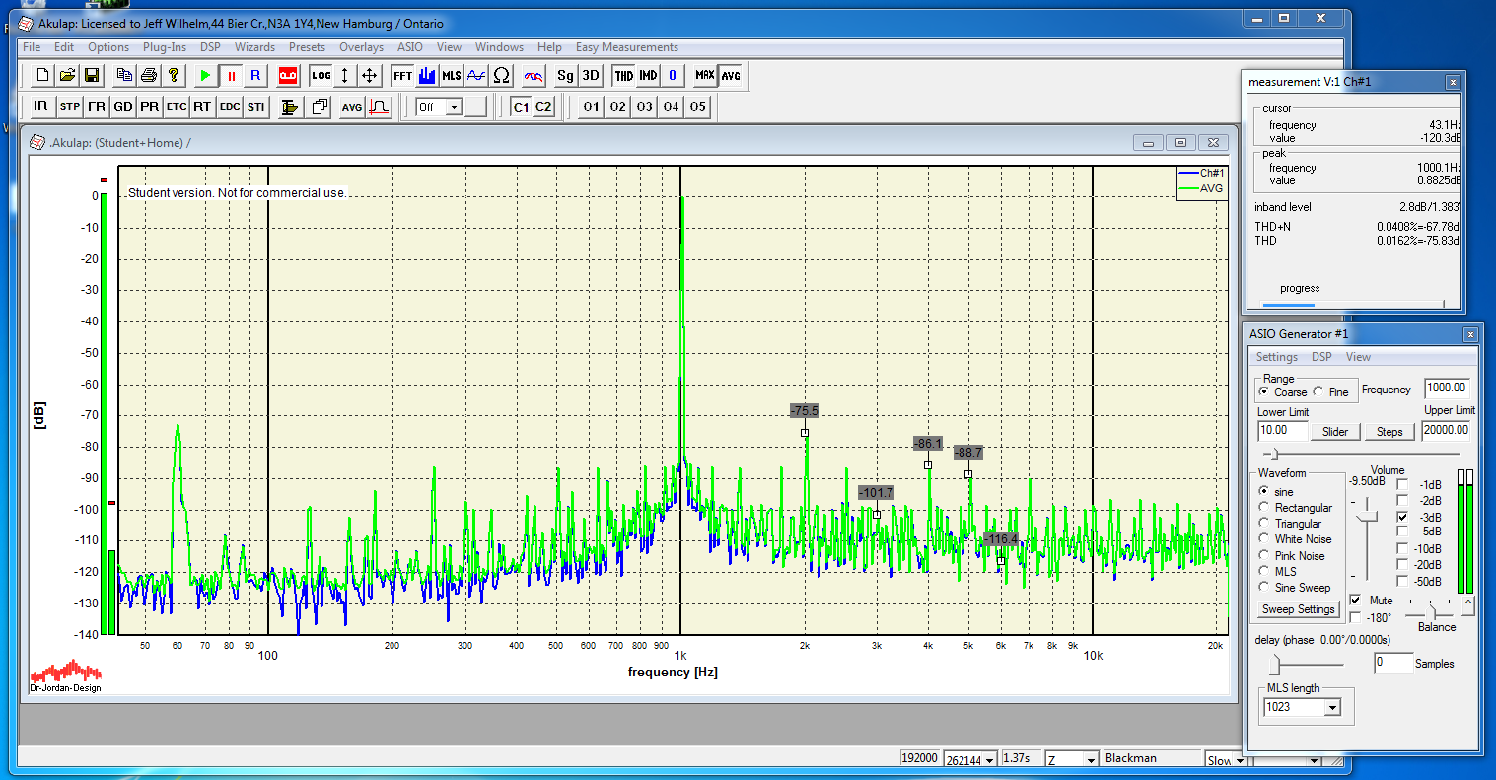Open the Easy Measurements menu

click(627, 47)
